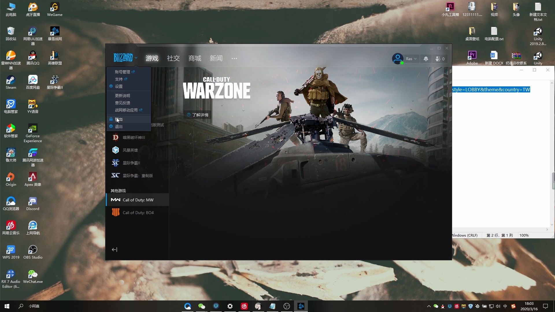This screenshot has height=312, width=555.
Task: Click the Notepad vertical scrollbar
Action: coord(552,153)
